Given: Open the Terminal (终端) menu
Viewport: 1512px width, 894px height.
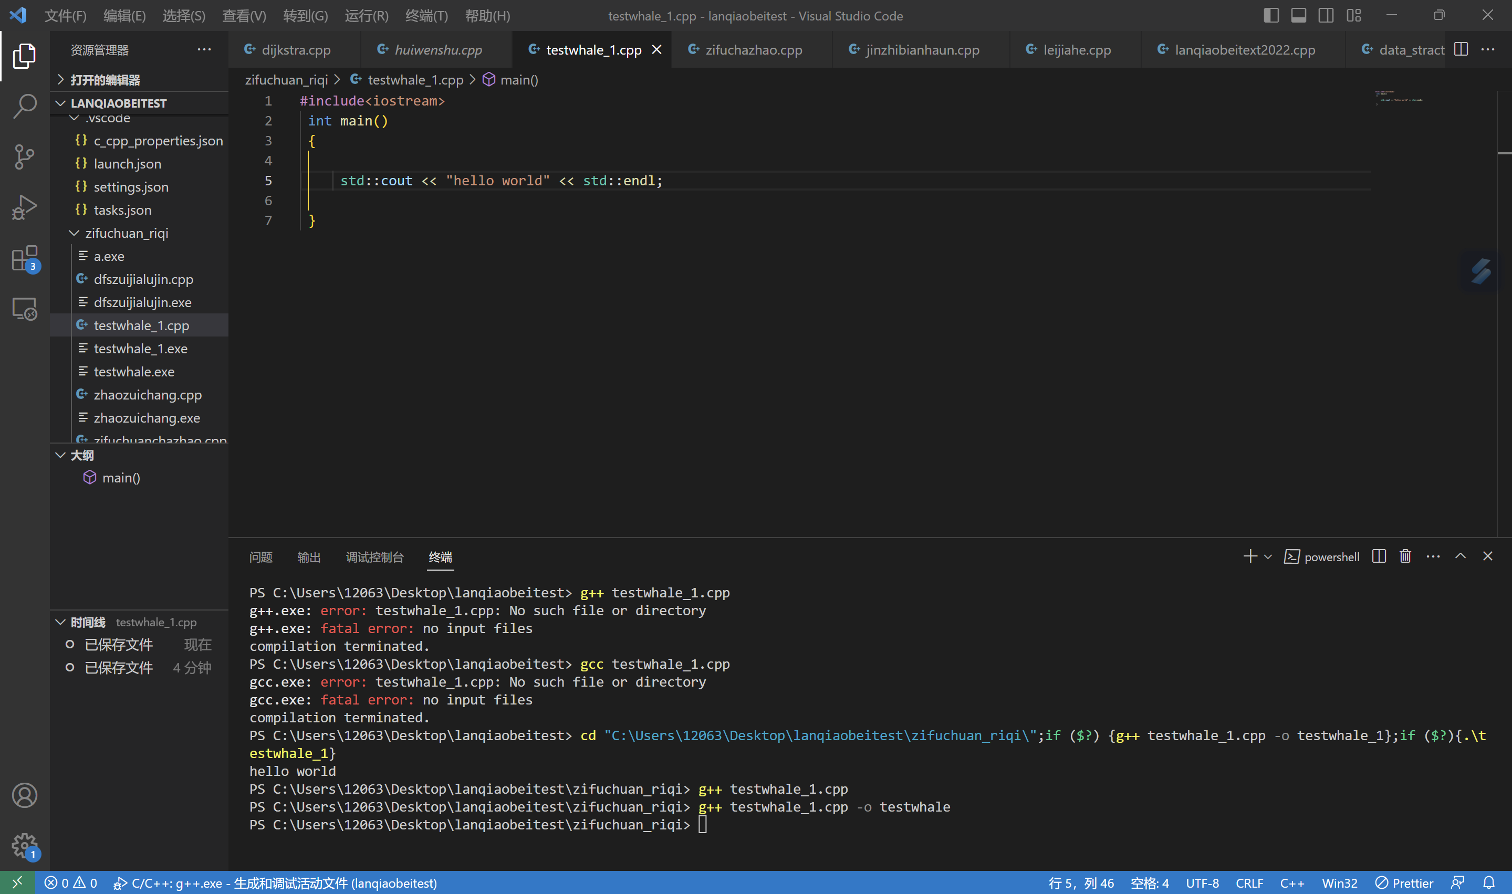Looking at the screenshot, I should click(426, 16).
